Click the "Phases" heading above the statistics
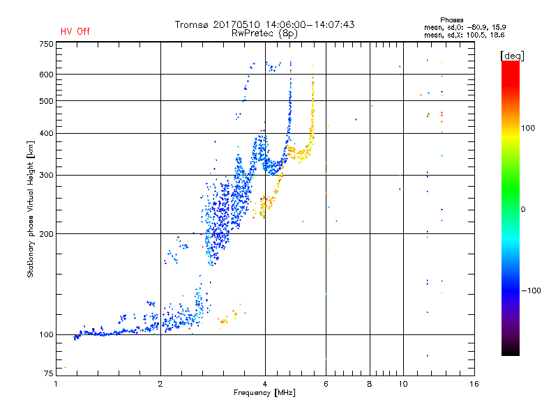 pos(451,20)
